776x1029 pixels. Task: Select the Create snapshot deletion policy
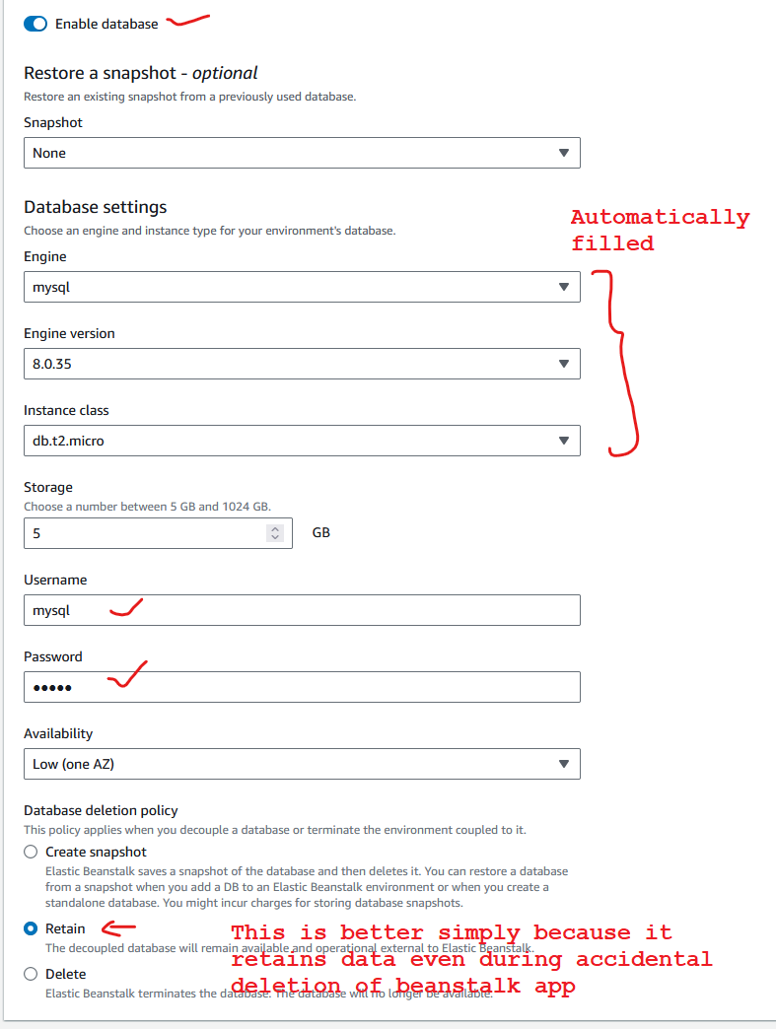(31, 852)
